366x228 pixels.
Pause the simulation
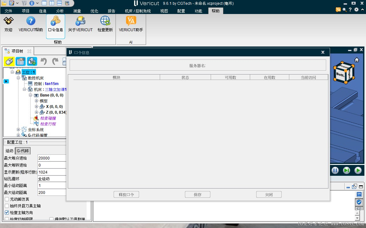[x=335, y=170]
